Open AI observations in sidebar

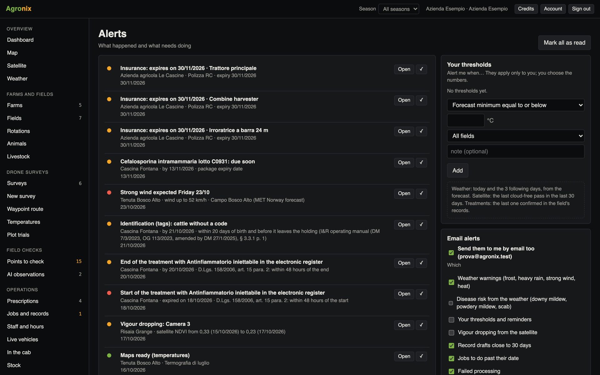click(26, 274)
